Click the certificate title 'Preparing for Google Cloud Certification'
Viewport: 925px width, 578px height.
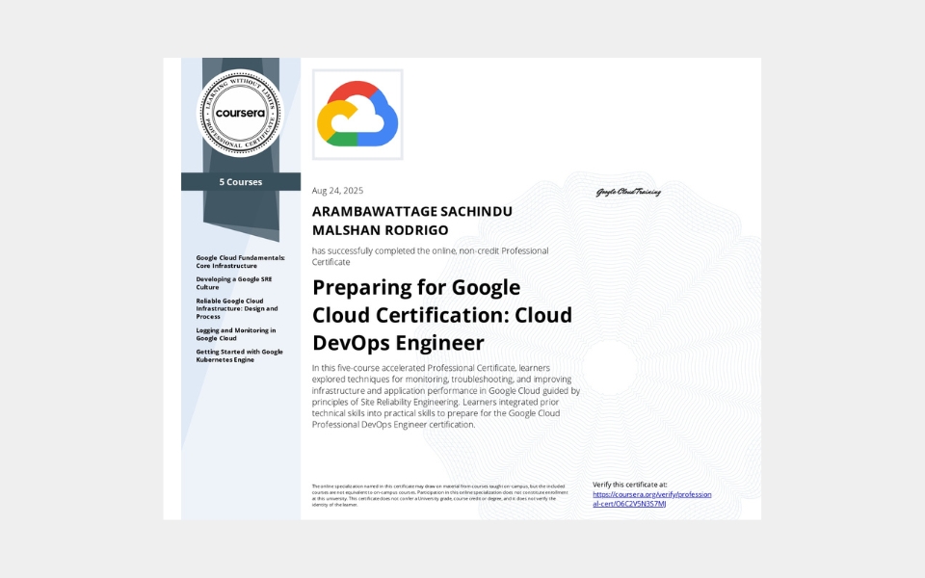[x=441, y=314]
